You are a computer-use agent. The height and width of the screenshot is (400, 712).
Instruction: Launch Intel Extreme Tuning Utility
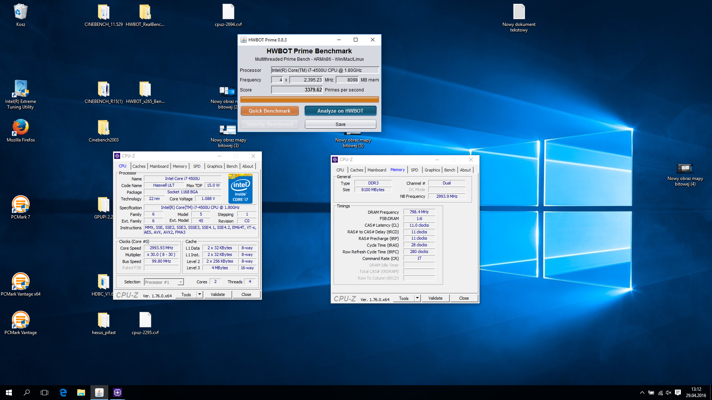coord(20,94)
